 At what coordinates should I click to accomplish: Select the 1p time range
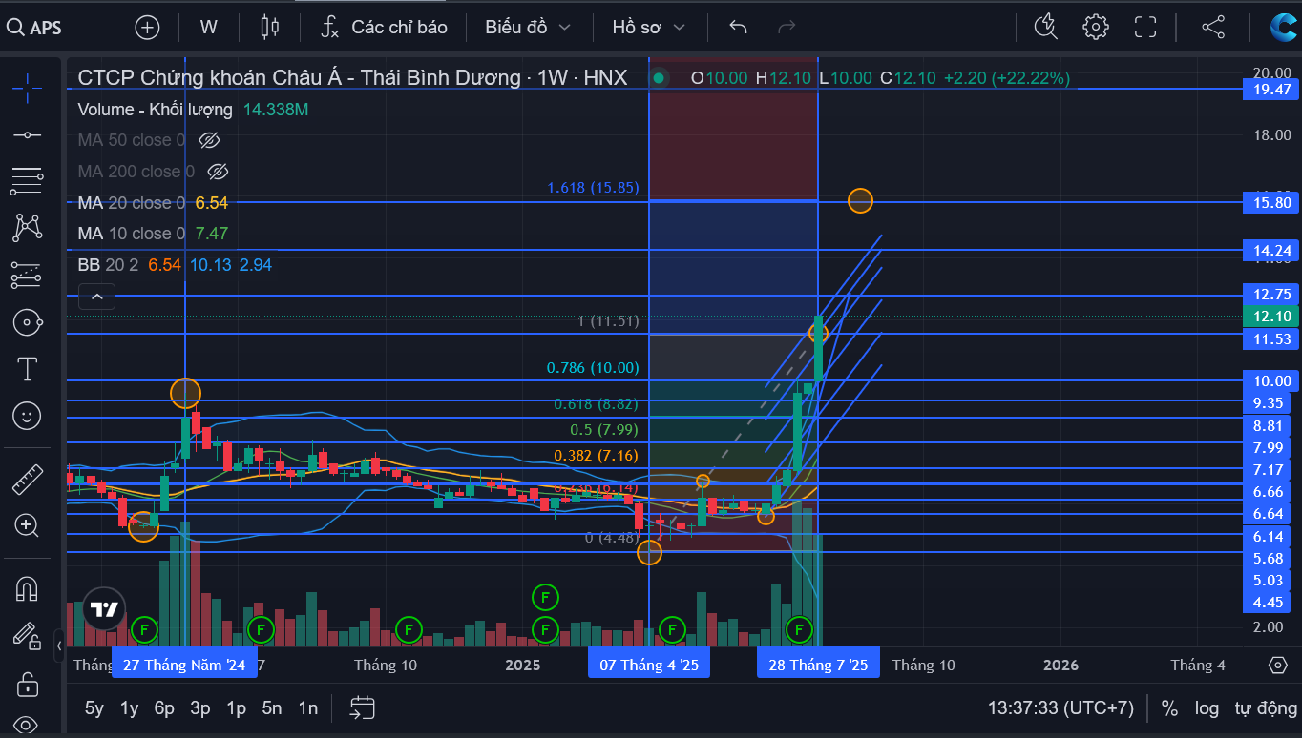[236, 708]
